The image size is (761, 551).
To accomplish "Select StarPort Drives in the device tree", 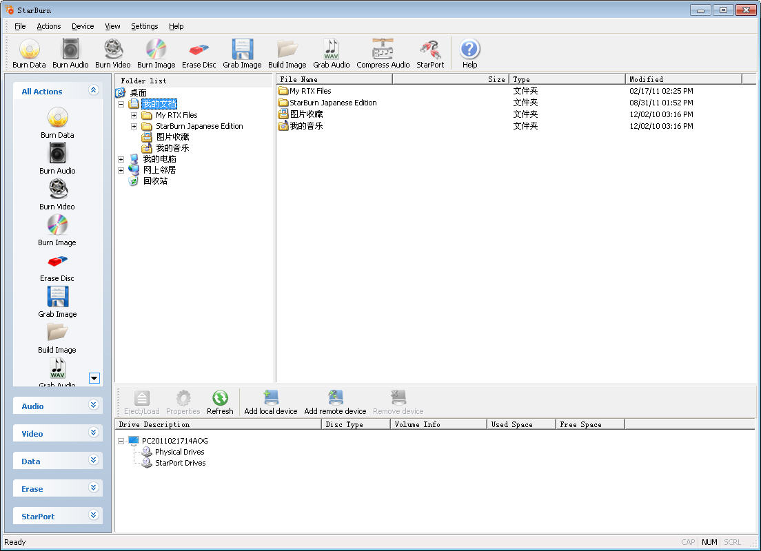I will (180, 463).
